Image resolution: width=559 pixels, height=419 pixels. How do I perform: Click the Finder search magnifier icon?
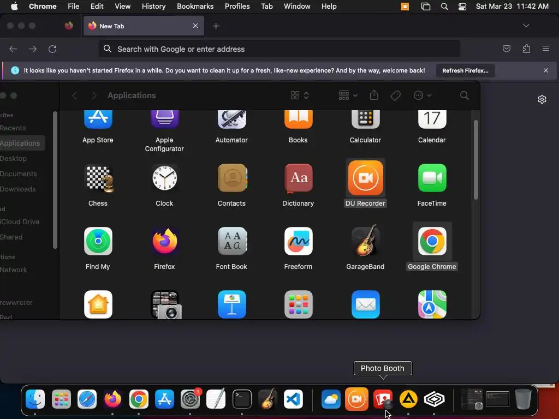(x=464, y=95)
